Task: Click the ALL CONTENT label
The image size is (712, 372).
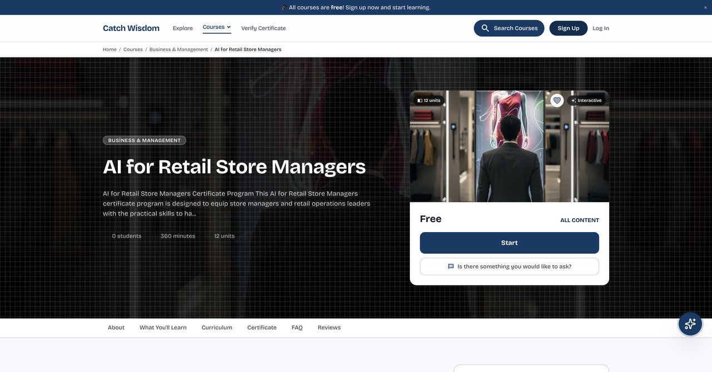Action: pyautogui.click(x=580, y=220)
